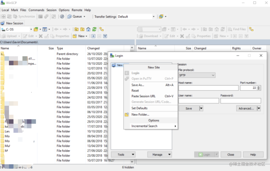Select Paste Session URL menu entry
This screenshot has width=270, height=171.
(143, 96)
